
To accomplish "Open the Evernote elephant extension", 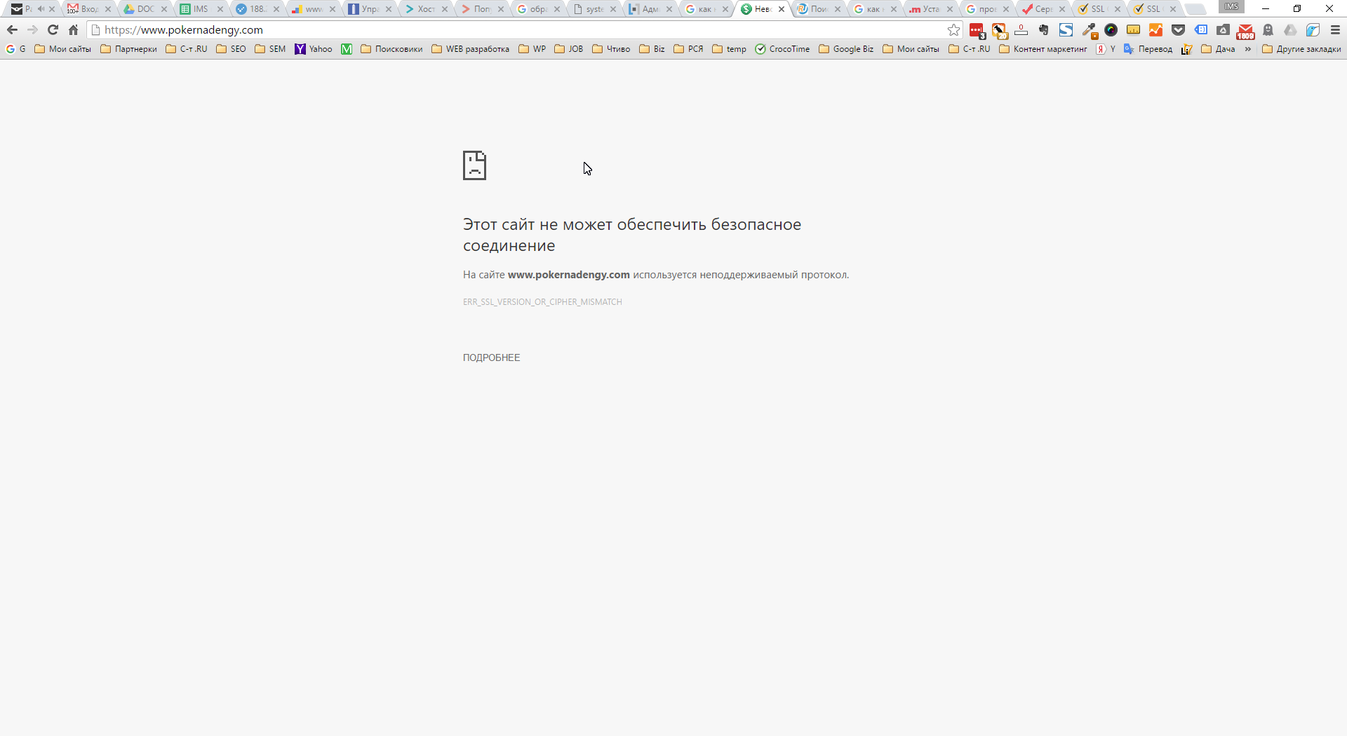I will (x=1043, y=30).
